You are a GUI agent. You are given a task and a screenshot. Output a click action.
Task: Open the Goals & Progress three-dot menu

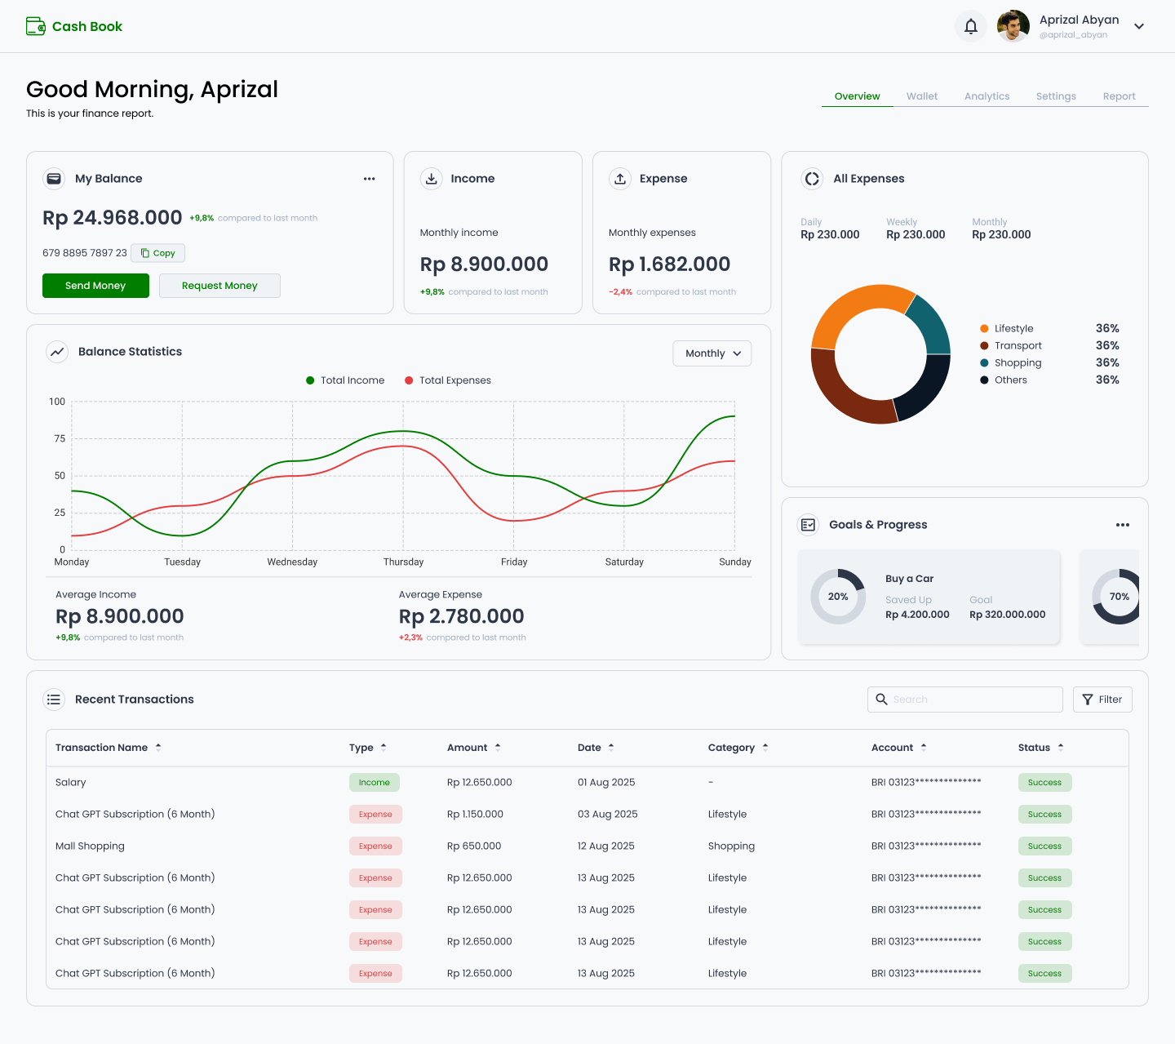1123,525
